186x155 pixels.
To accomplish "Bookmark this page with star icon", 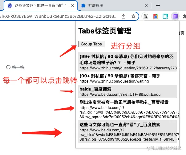I will [133, 16].
